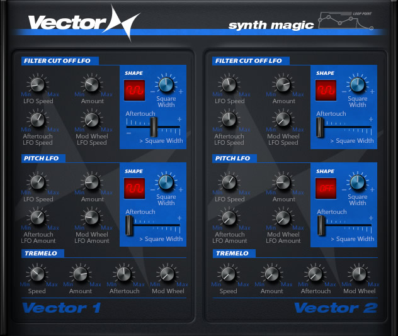Click Vector 1 Filter Cut Off LFO Speed knob

tap(38, 84)
